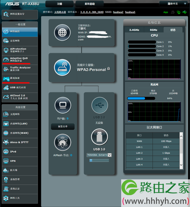Click the Firewall flame icon
The width and height of the screenshot is (190, 207).
(6, 170)
